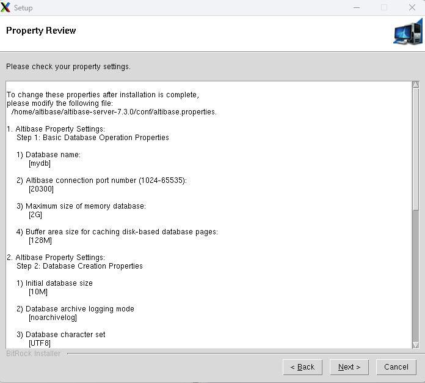Viewport: 425px width, 383px height.
Task: Click 'Maximum size of memory database' line
Action: [x=81, y=206]
